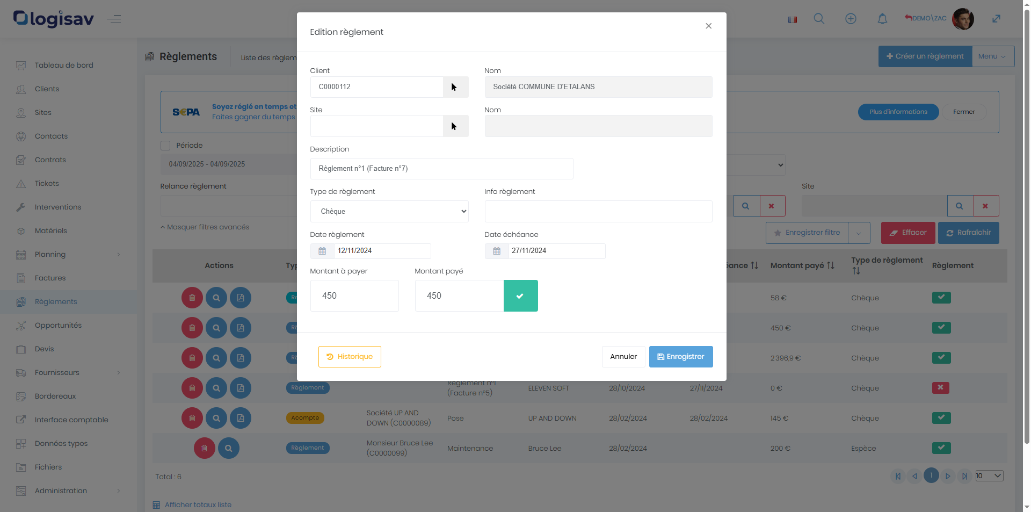Click the Site picker arrow button
Screen dimensions: 1031x512
point(455,126)
